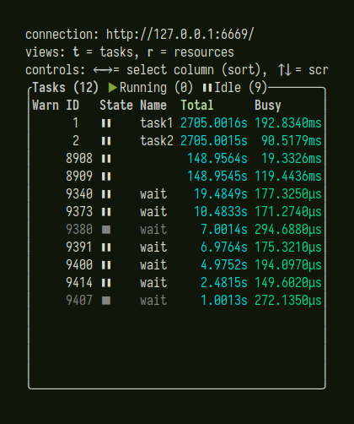Select the task2 name cell
This screenshot has height=424, width=354.
157,141
